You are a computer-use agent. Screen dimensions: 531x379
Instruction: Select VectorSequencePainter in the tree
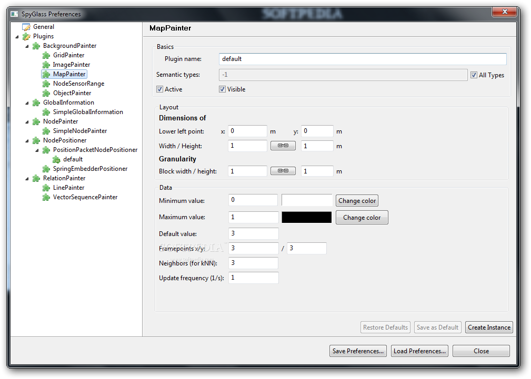pos(85,197)
